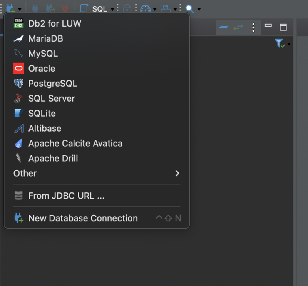
Task: Click the filter funnel icon
Action: (280, 43)
